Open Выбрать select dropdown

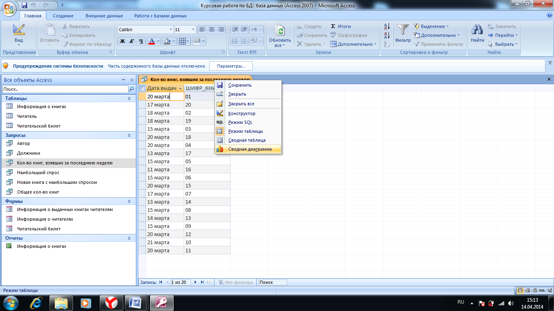tap(503, 44)
